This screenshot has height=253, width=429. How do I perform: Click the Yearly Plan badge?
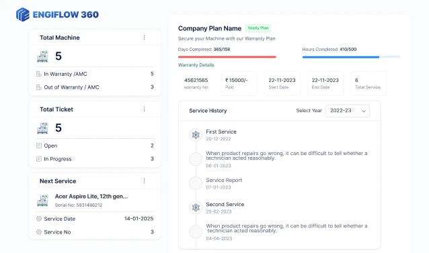point(258,28)
